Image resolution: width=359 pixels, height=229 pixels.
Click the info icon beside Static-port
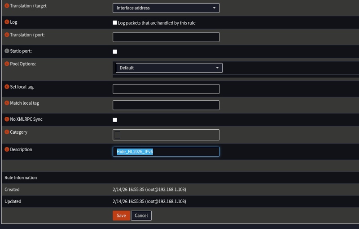(x=7, y=51)
